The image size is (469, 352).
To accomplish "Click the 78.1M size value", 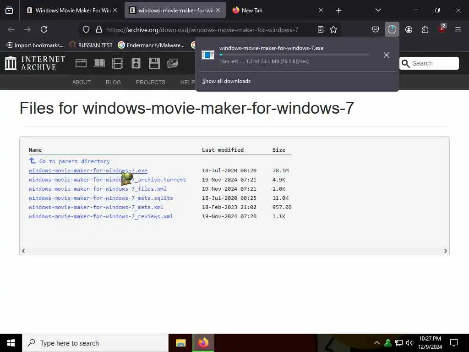I will click(x=280, y=170).
